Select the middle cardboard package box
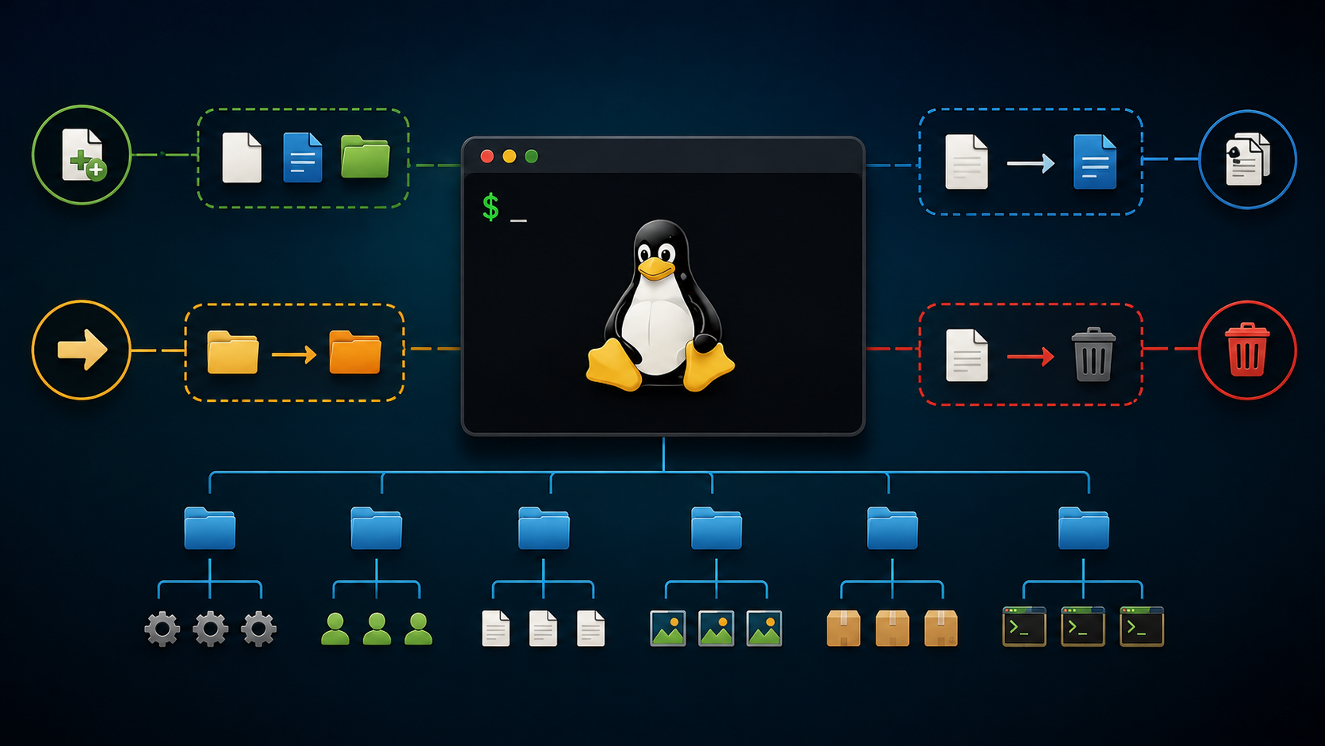The height and width of the screenshot is (746, 1325). [892, 628]
